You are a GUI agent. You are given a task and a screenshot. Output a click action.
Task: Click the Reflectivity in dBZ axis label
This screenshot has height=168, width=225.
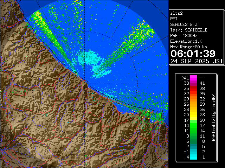213,117
